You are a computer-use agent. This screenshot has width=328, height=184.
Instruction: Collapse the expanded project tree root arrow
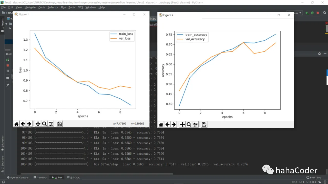(x=6, y=24)
